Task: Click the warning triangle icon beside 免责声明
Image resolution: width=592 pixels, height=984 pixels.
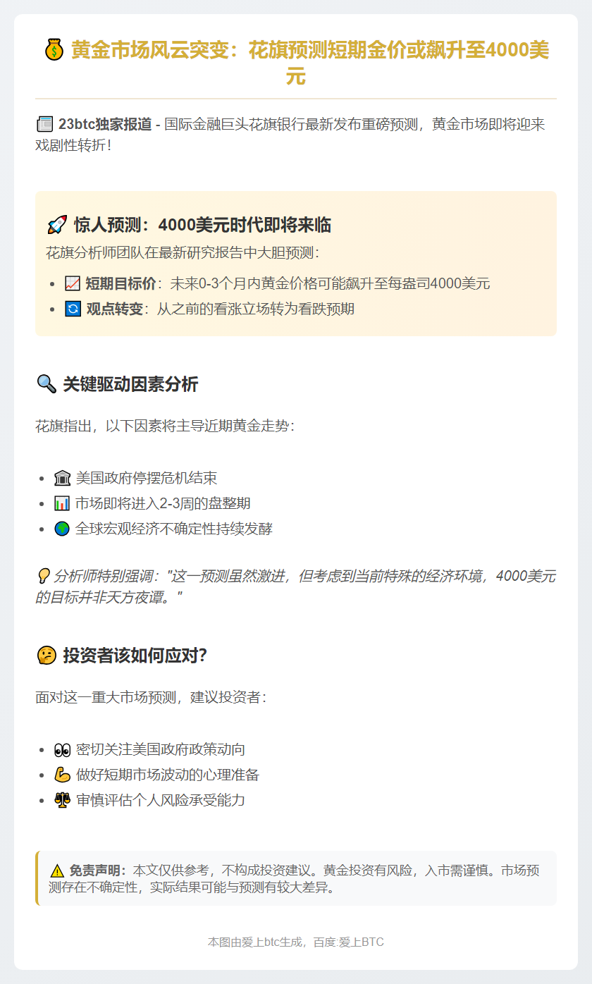Action: point(57,871)
